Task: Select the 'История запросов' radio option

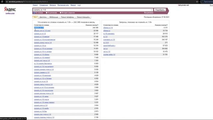Action: coord(61,13)
